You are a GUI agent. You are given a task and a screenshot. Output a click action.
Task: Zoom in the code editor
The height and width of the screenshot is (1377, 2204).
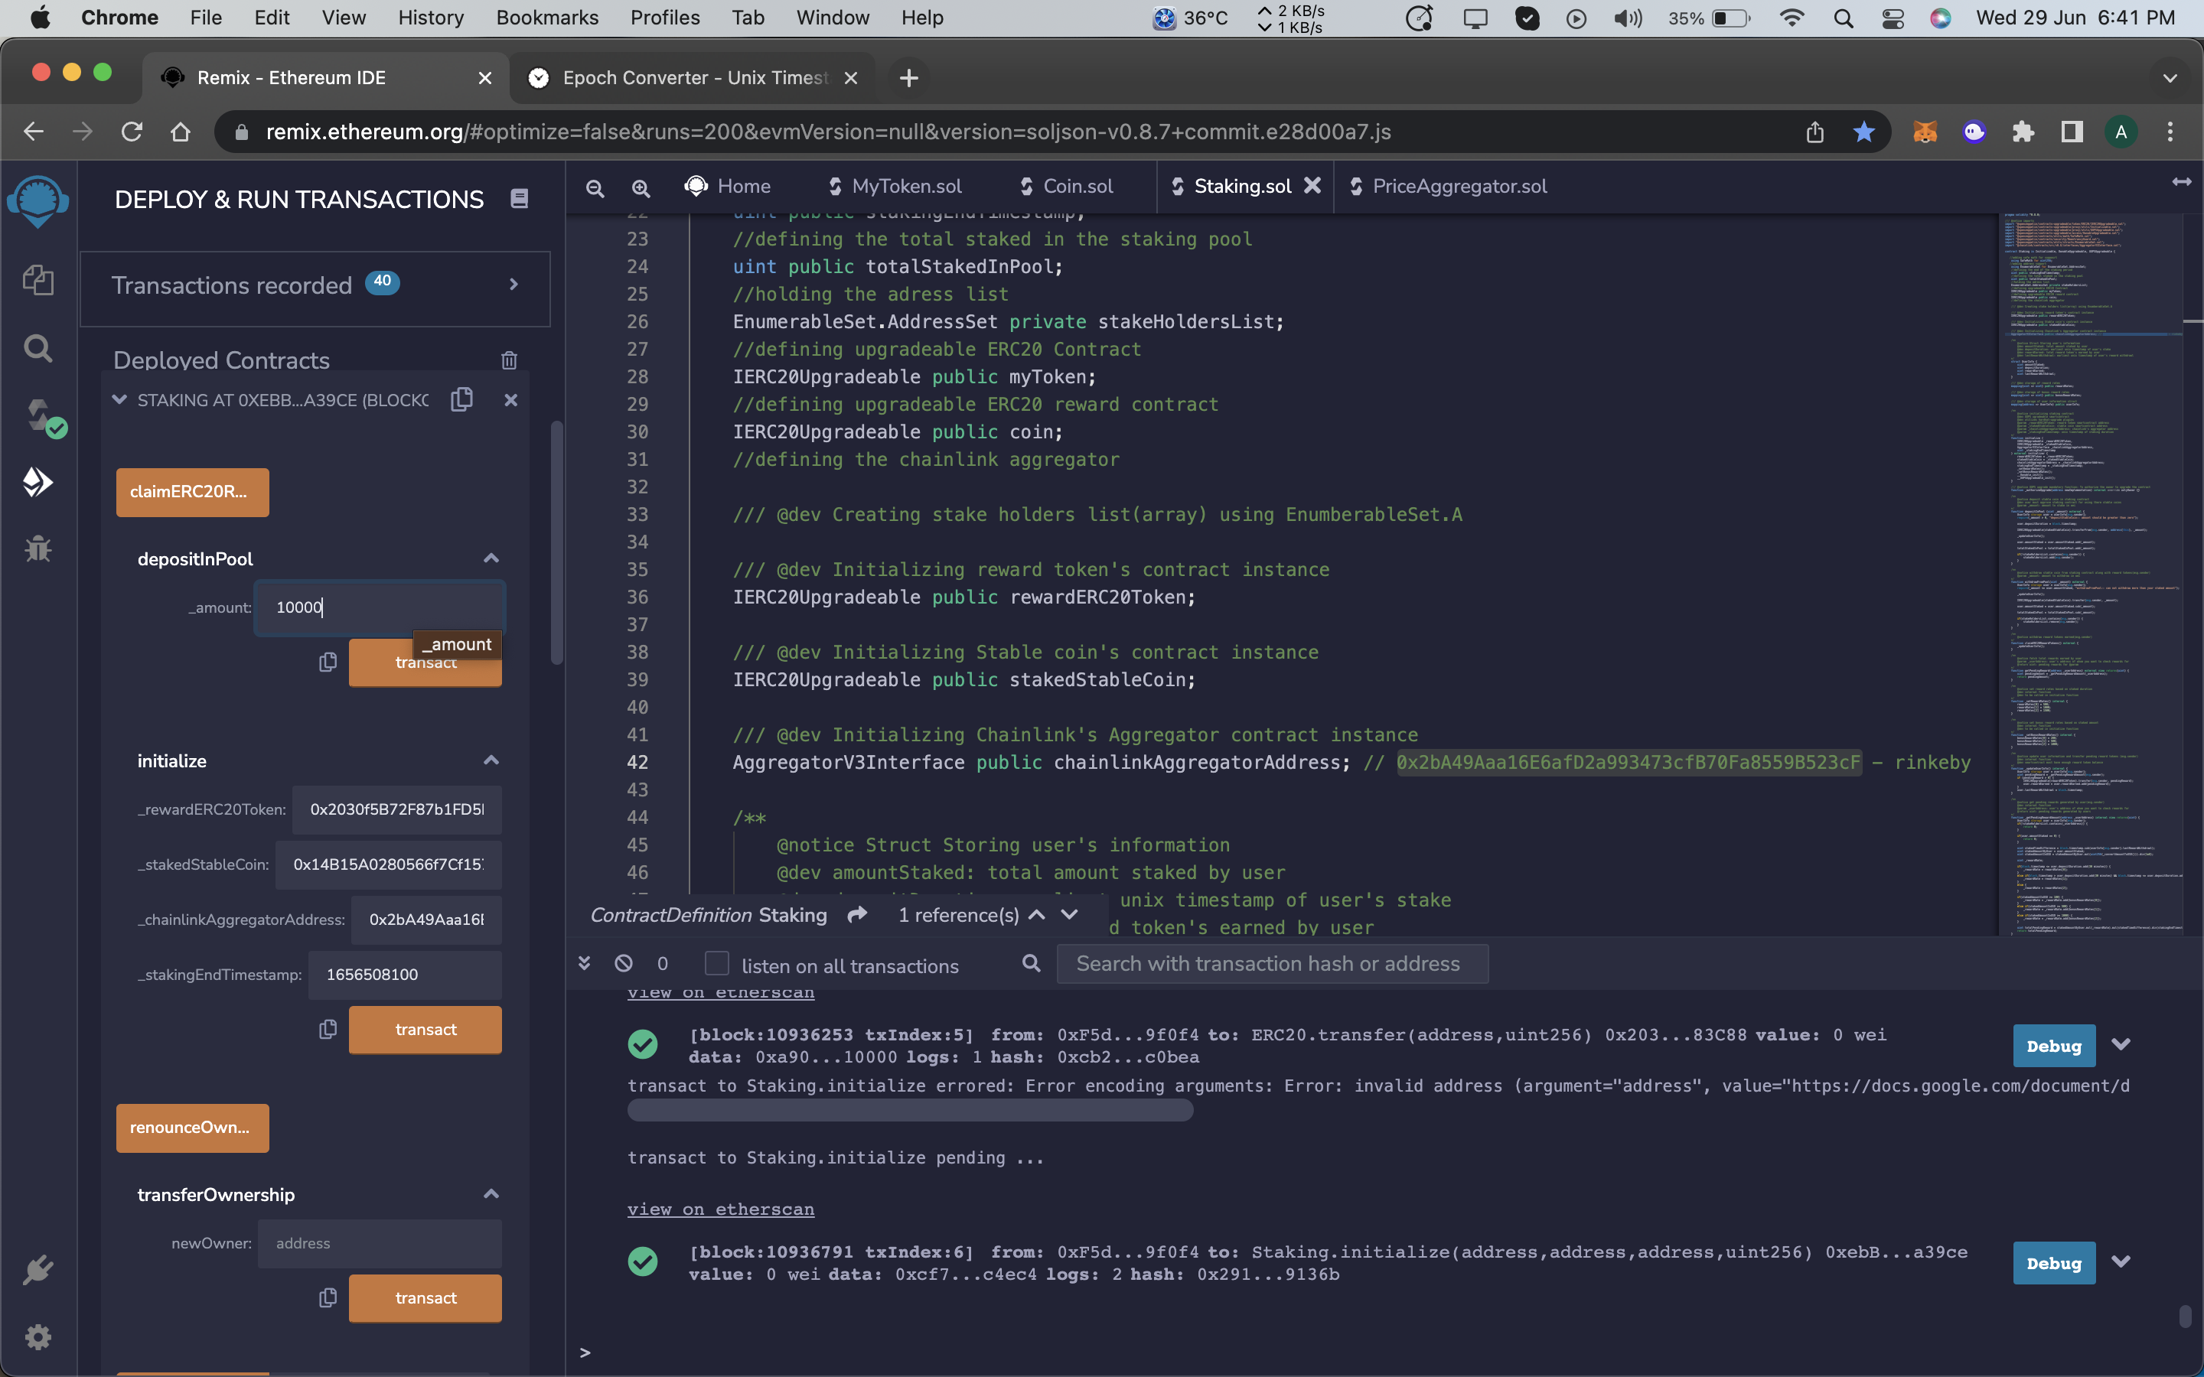641,187
